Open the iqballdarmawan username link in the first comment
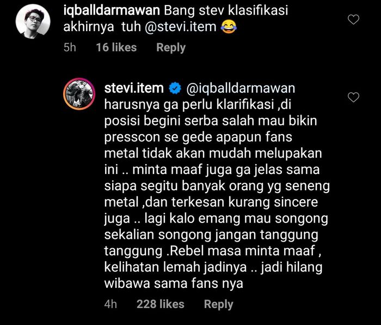Screen dimensions: 381x325 click(x=112, y=10)
